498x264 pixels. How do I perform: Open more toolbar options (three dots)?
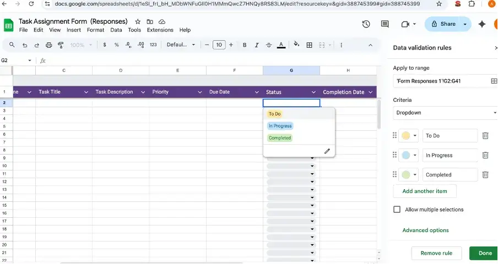[x=341, y=45]
